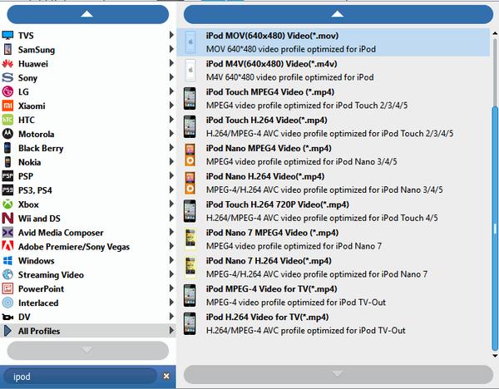Expand All Profiles submenu arrow
Screen dimensions: 499x389
point(171,330)
